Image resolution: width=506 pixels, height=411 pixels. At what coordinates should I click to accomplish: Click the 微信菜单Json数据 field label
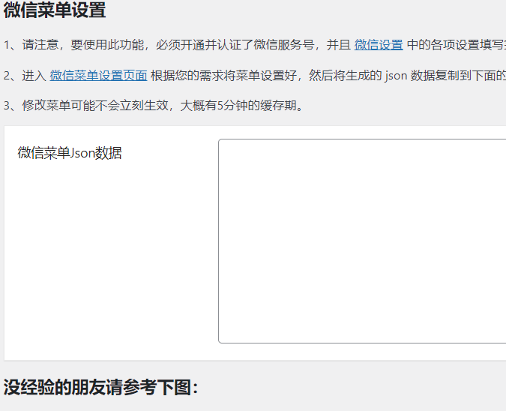[70, 153]
